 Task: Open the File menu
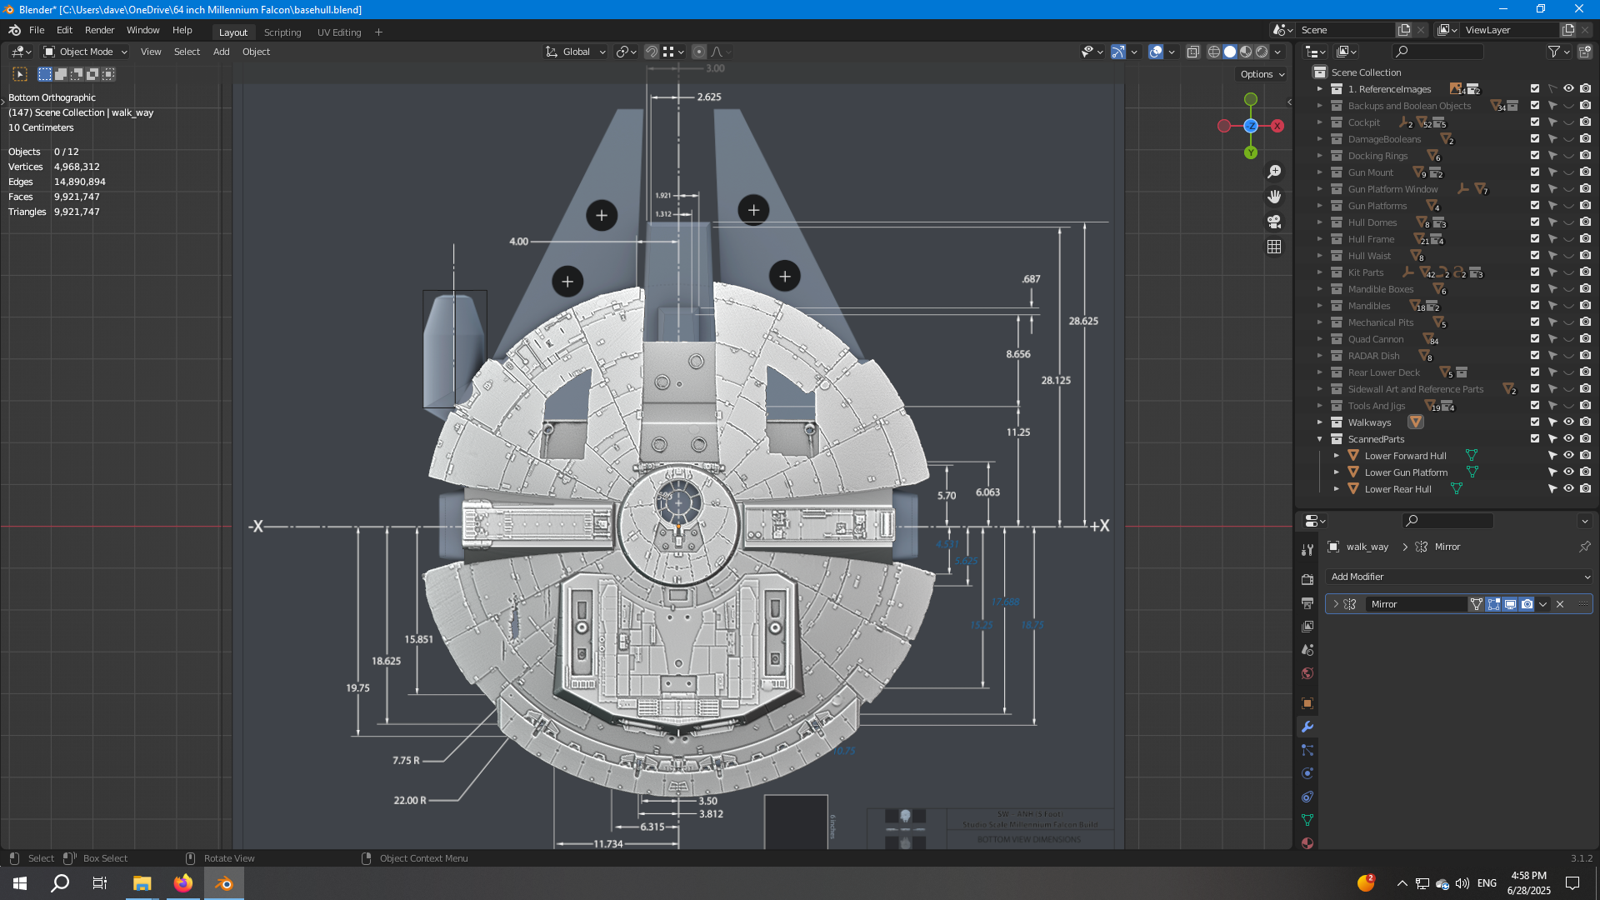[37, 30]
